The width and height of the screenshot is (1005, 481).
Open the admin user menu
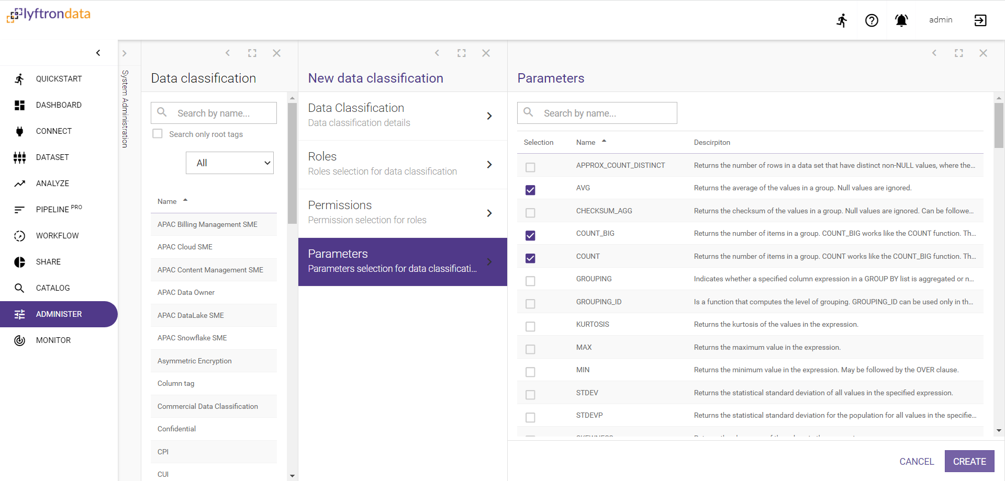(x=941, y=20)
